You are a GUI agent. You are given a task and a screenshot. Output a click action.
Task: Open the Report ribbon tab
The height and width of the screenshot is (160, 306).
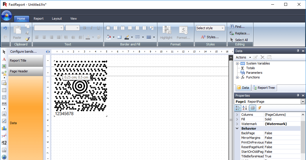[38, 19]
